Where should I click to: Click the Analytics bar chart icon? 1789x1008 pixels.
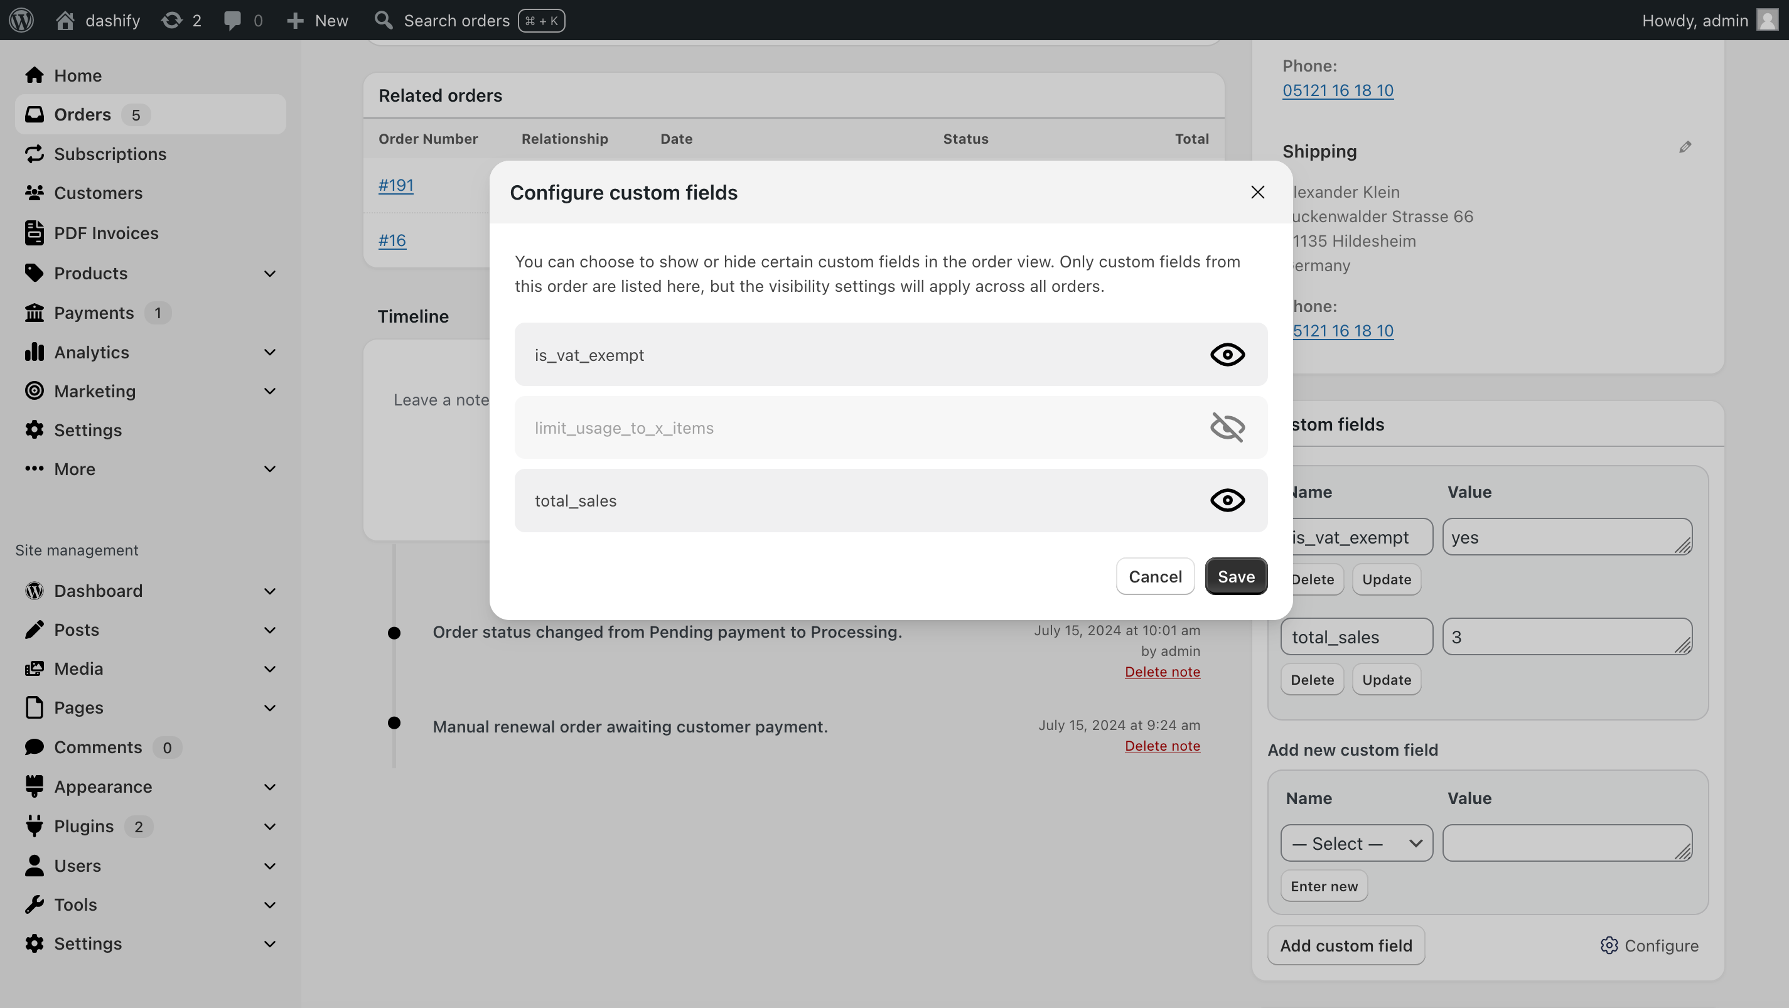tap(34, 352)
